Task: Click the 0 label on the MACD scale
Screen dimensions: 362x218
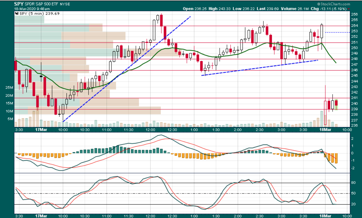Action: (x=352, y=153)
